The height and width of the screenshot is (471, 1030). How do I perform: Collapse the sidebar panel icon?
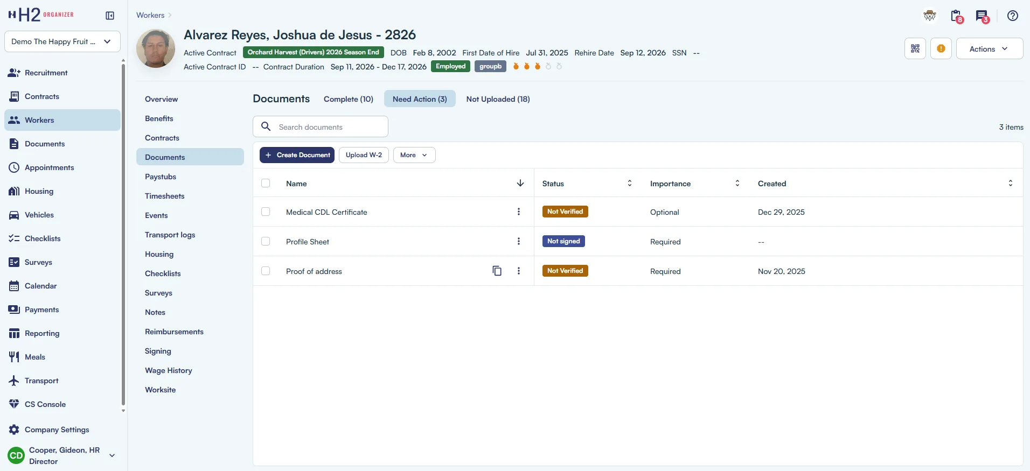(110, 16)
